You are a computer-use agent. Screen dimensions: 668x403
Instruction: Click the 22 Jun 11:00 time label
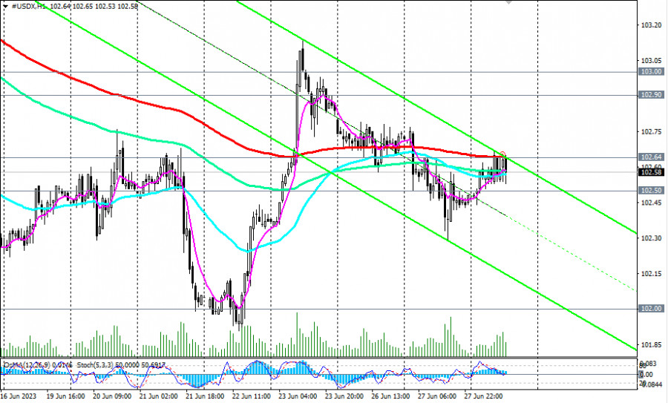coord(252,396)
